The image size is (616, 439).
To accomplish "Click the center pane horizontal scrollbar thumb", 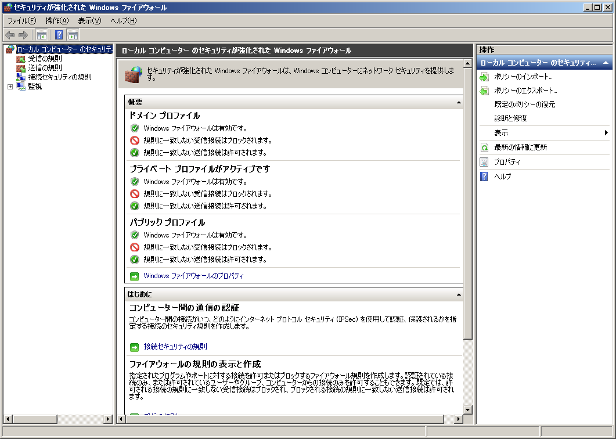I will coord(285,419).
